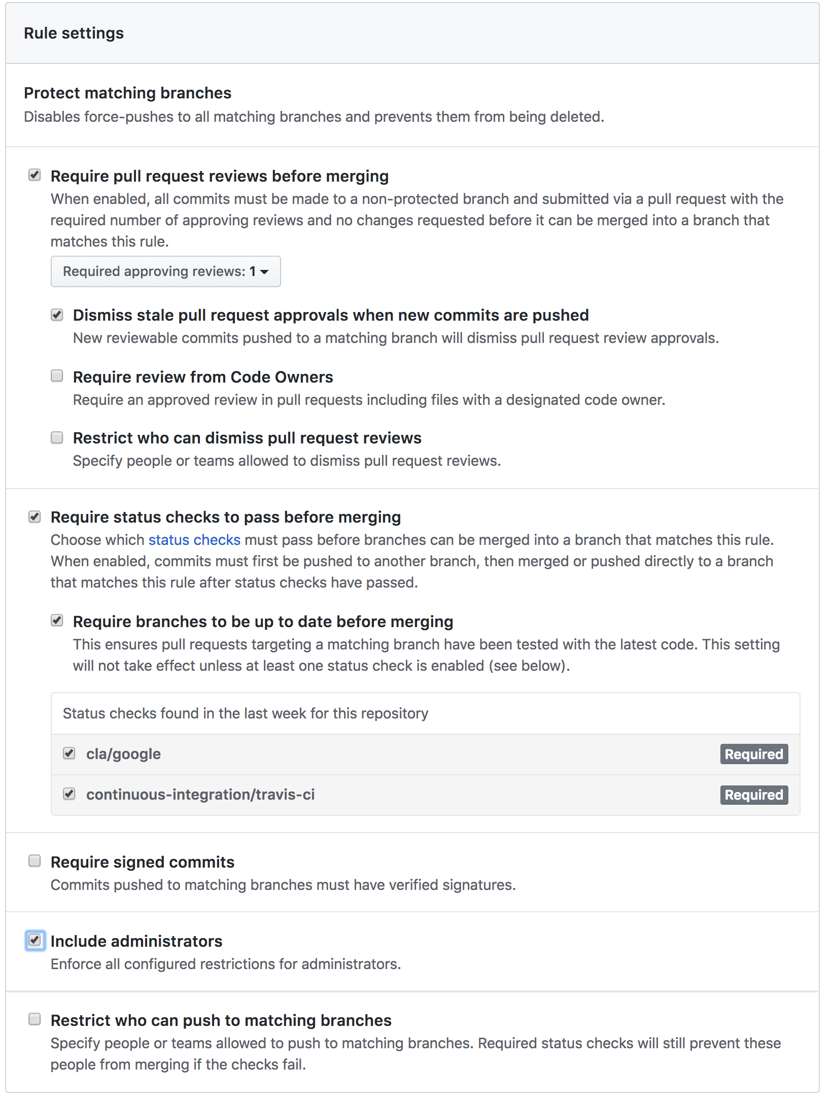Enable Require signed commits
This screenshot has height=1100, width=831.
(34, 861)
